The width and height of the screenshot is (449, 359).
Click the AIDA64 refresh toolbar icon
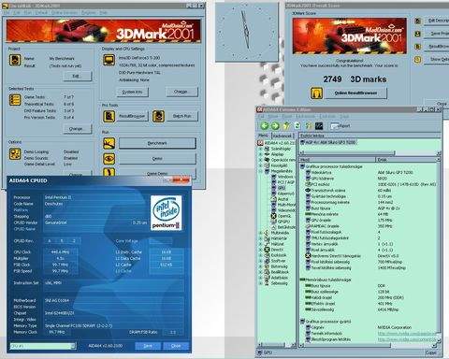point(297,126)
